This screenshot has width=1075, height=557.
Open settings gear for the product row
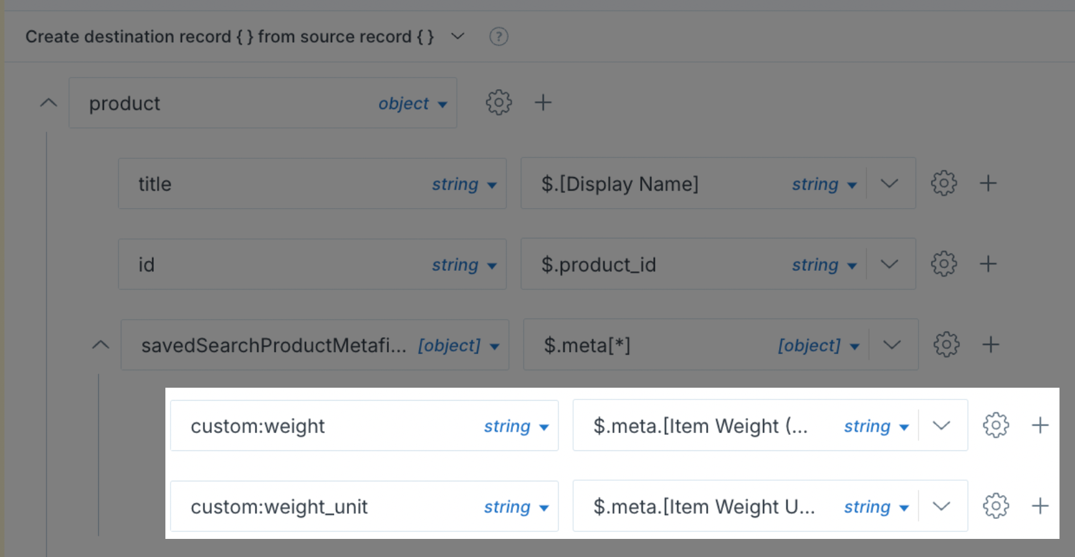click(x=499, y=103)
